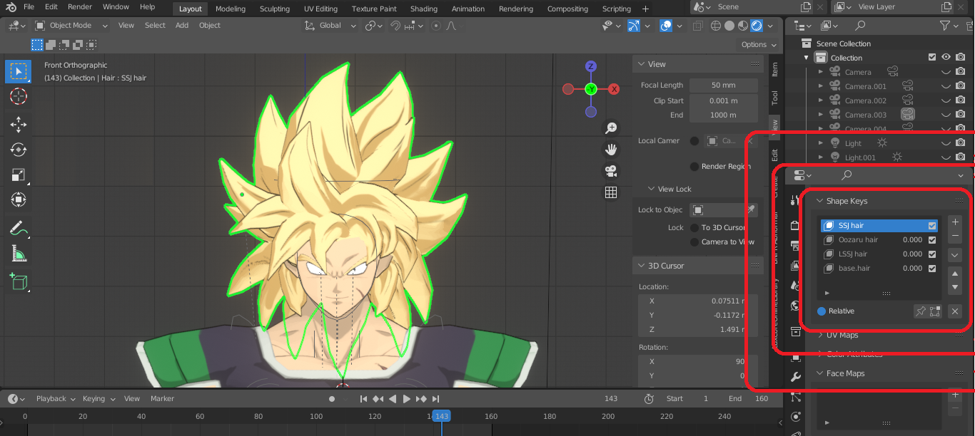Click the blue Z axis gizmo ball
This screenshot has height=436, width=975.
pos(591,66)
